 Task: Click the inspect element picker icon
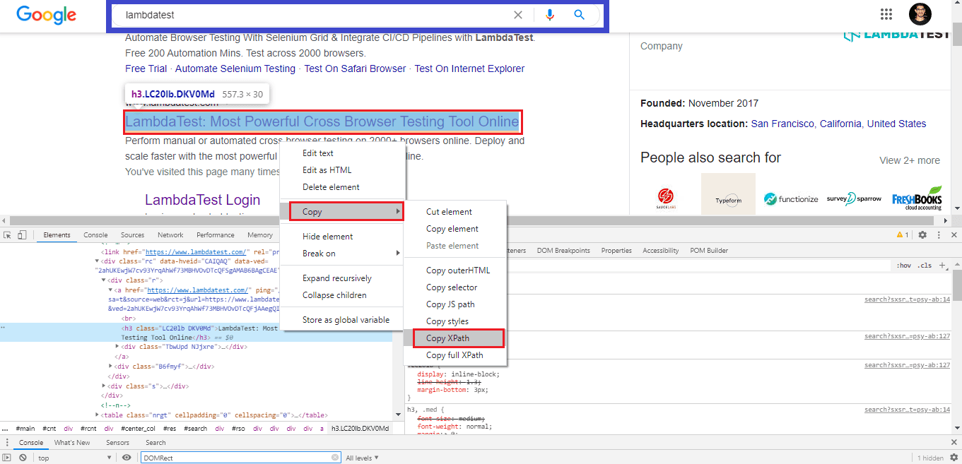coord(8,235)
